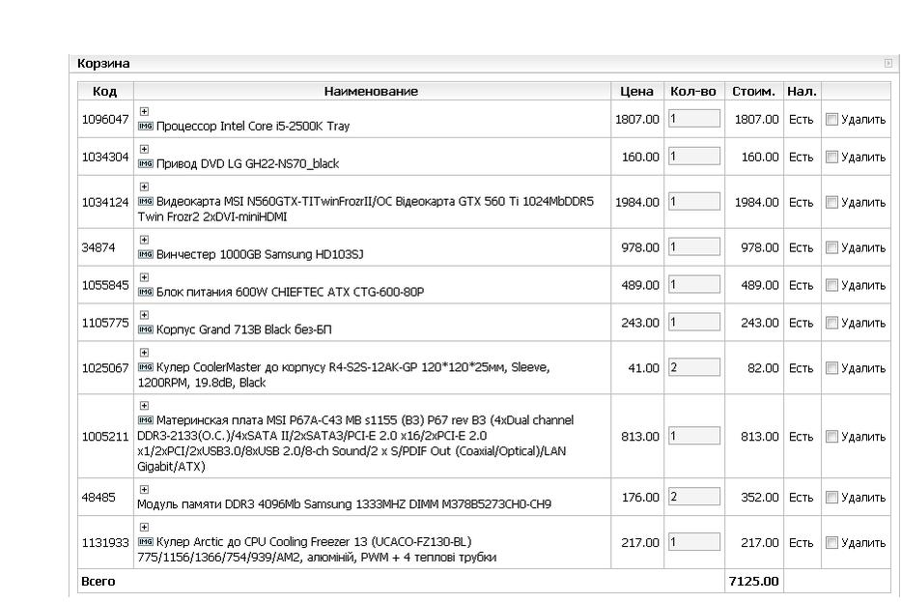Open IMG icon for Samsung HD103SJ hard drive
This screenshot has height=602, width=901.
[x=146, y=254]
